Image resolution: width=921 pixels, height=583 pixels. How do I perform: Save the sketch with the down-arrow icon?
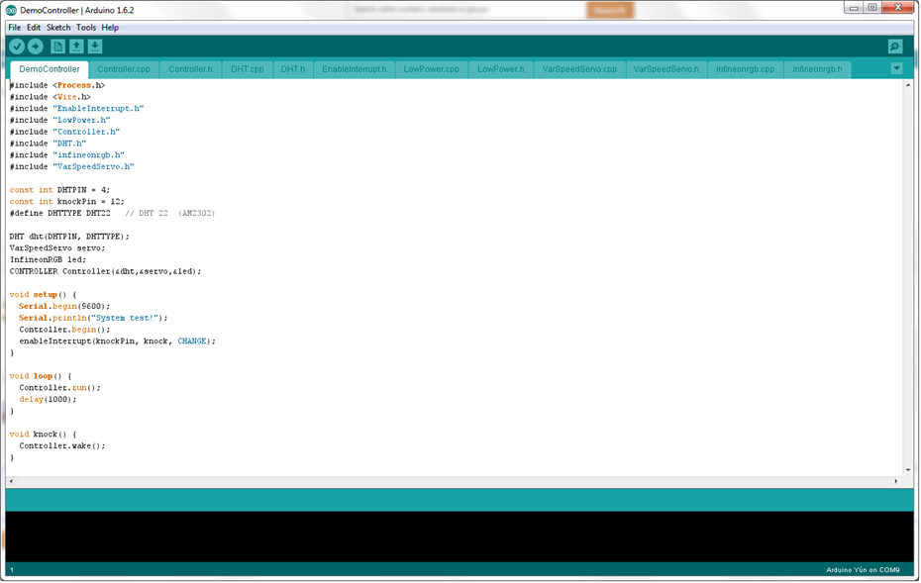pos(95,47)
